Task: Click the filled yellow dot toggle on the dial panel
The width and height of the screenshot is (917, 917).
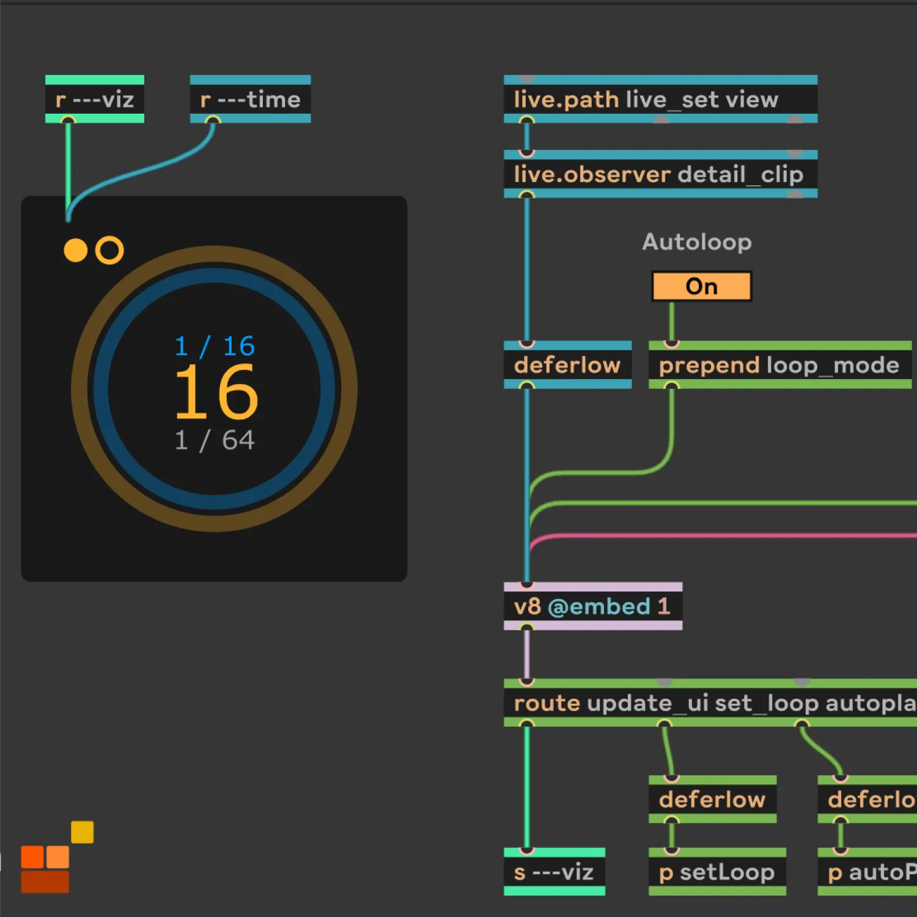Action: 76,251
